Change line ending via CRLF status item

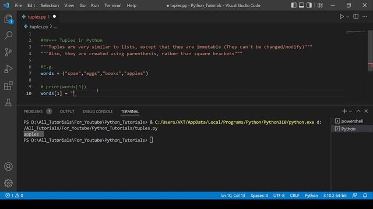pos(294,196)
